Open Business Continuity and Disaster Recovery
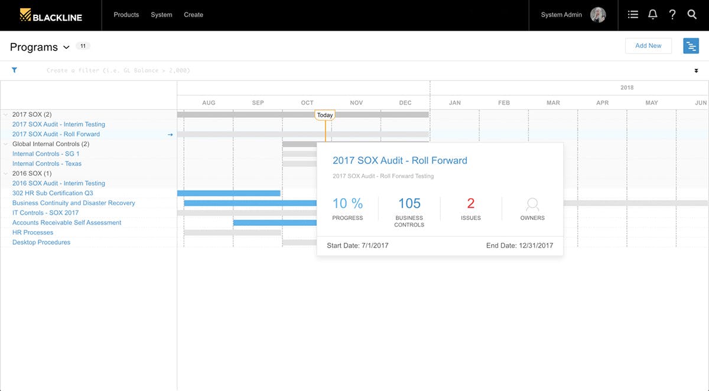Image resolution: width=709 pixels, height=391 pixels. 74,203
